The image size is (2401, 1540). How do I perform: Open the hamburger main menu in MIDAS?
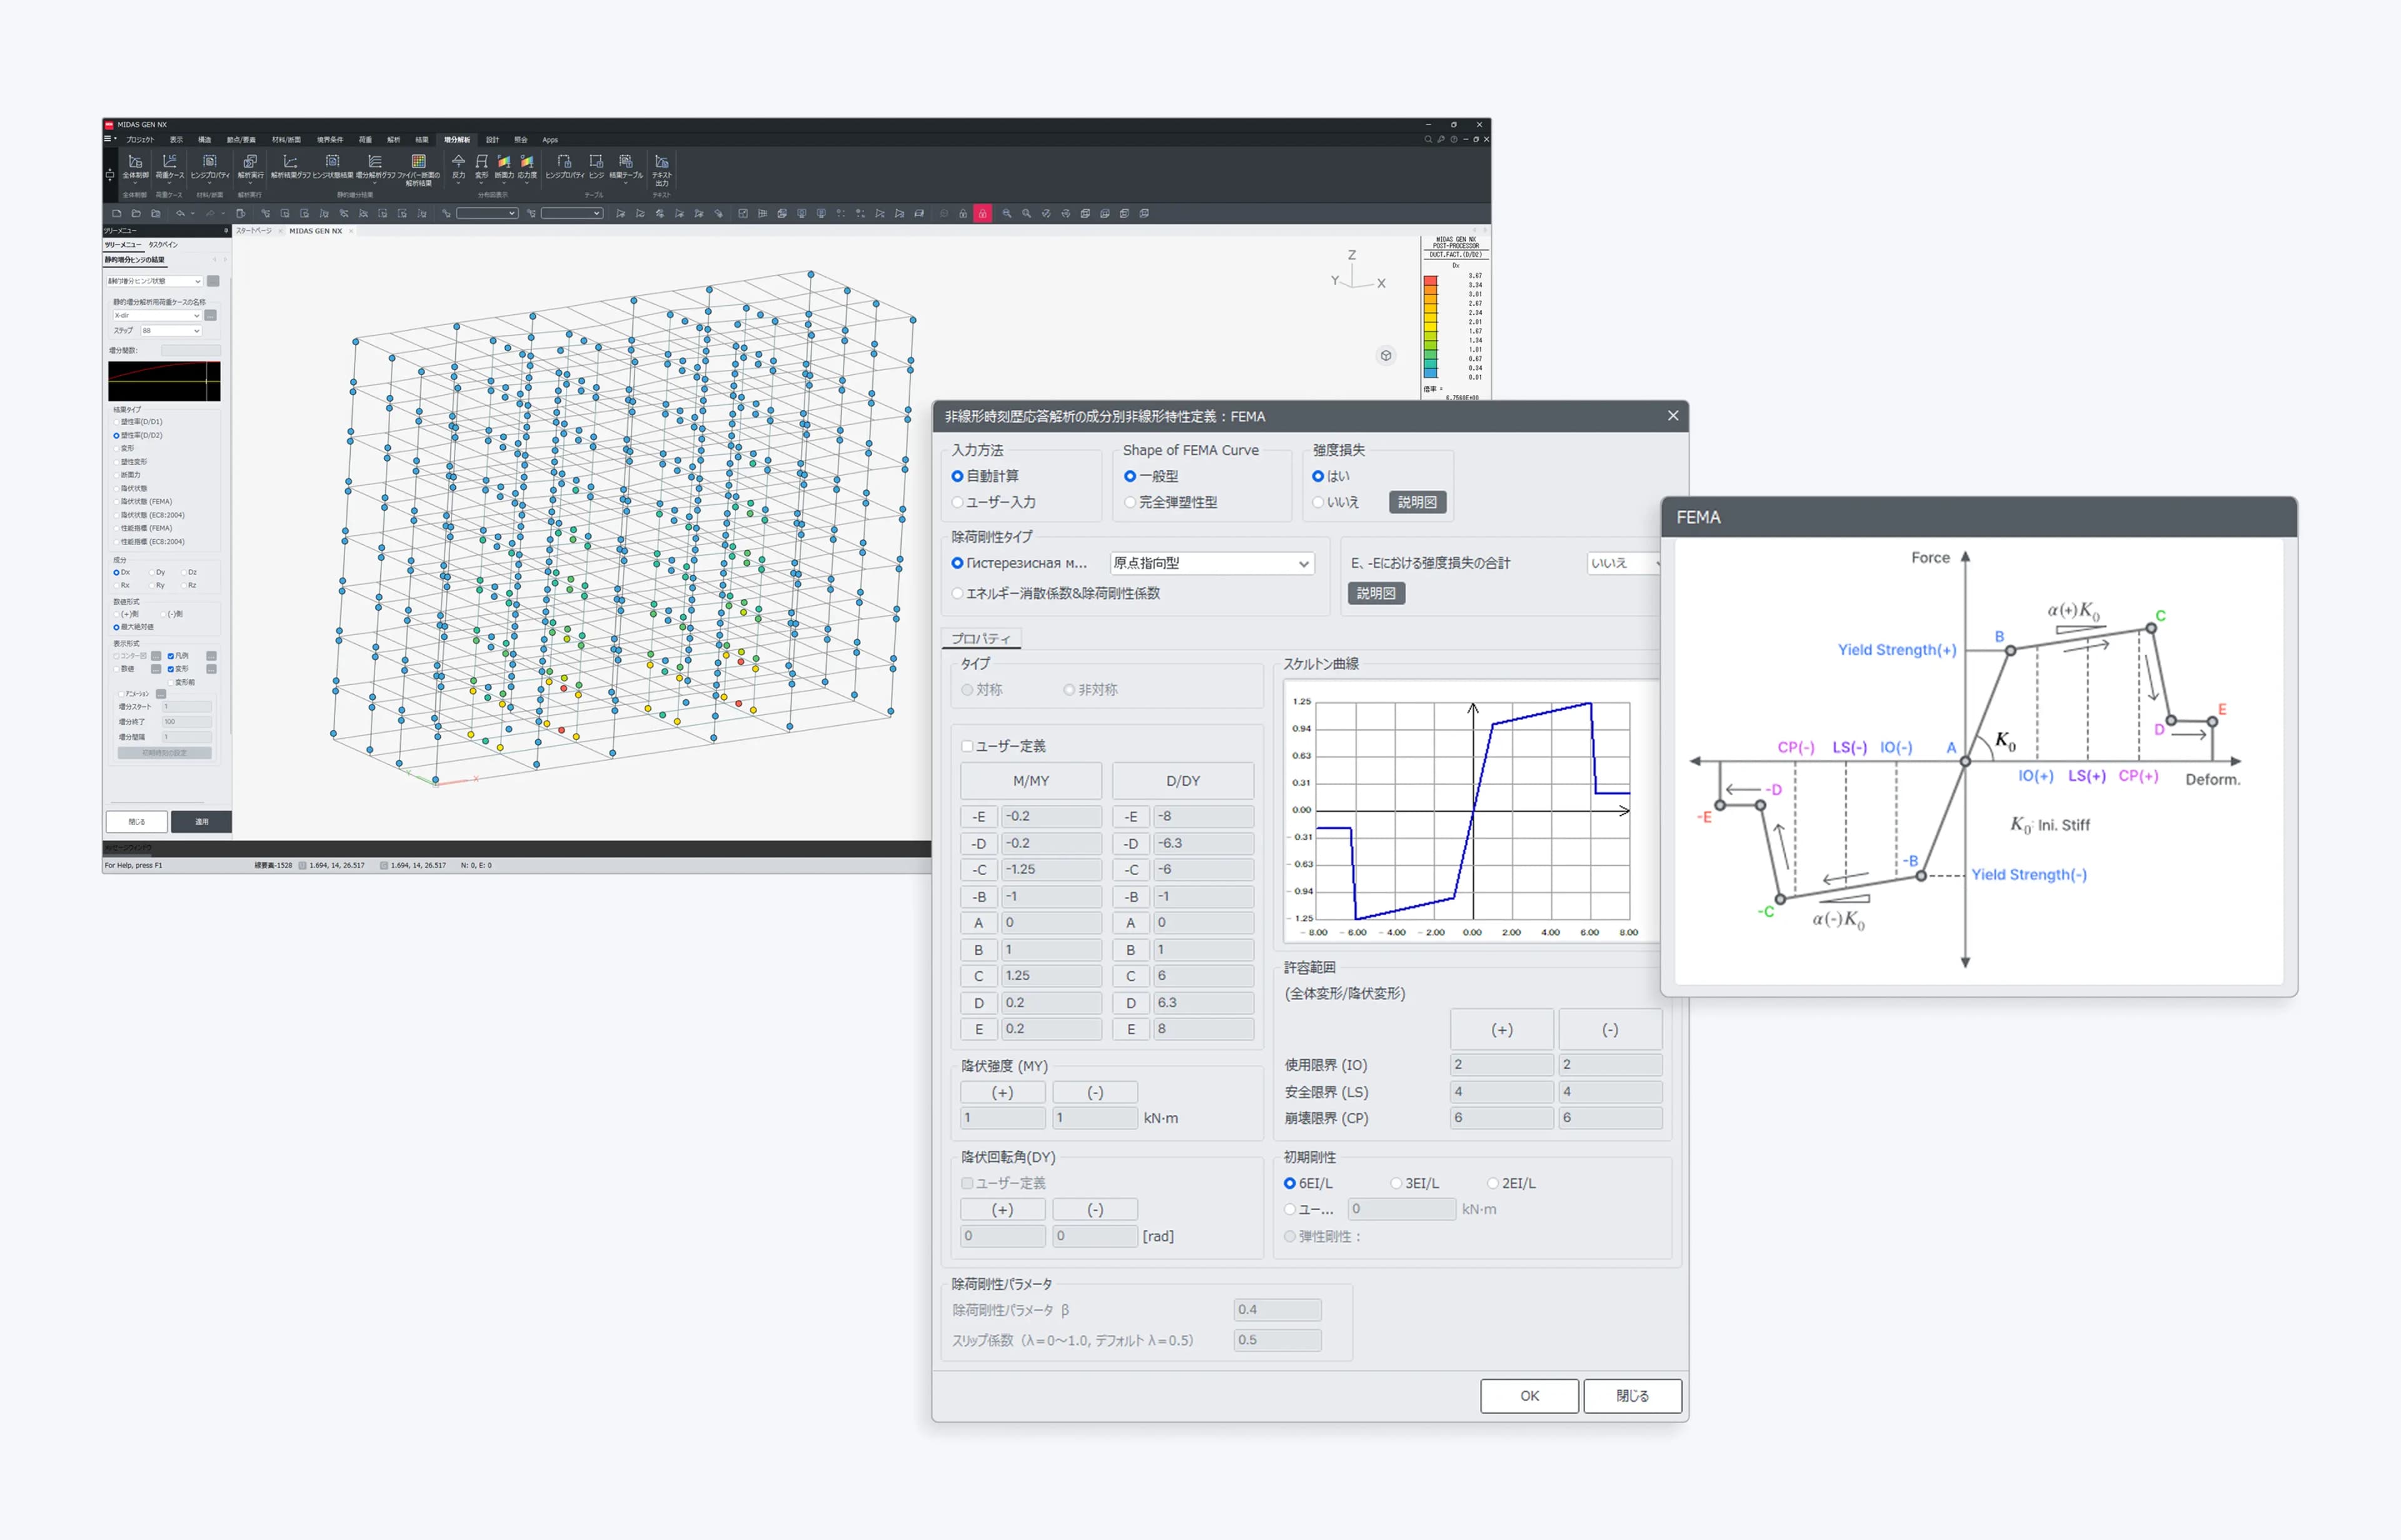tap(108, 139)
